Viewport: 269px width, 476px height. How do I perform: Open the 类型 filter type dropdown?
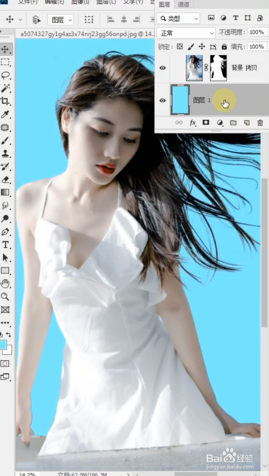[x=178, y=18]
